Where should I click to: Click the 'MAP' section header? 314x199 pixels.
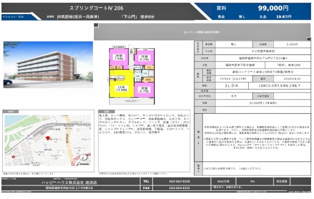click(x=11, y=111)
